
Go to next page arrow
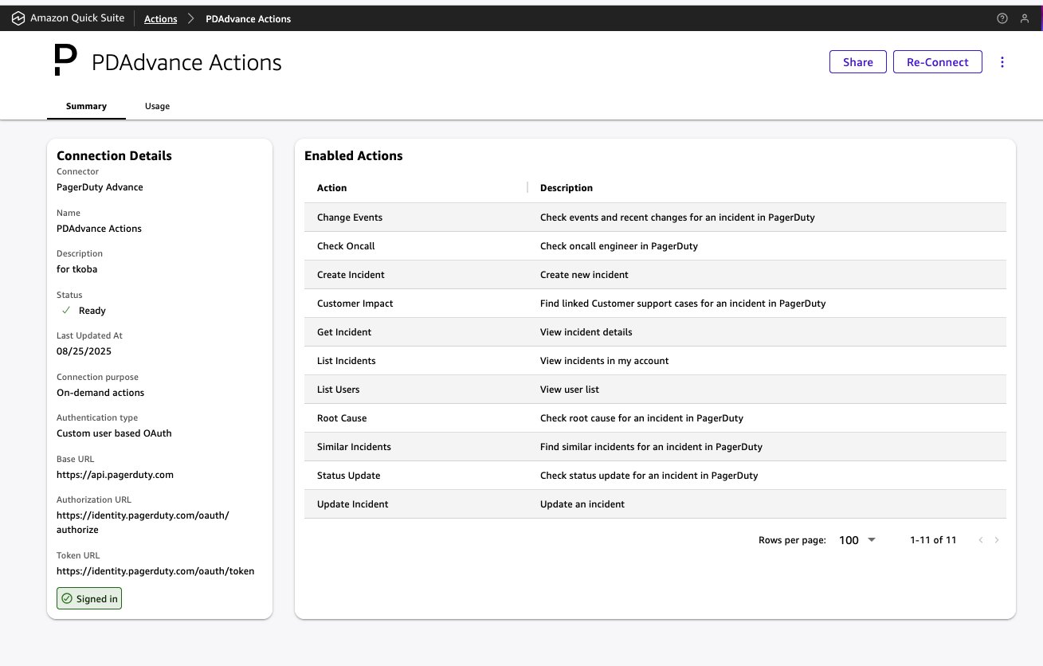(996, 540)
